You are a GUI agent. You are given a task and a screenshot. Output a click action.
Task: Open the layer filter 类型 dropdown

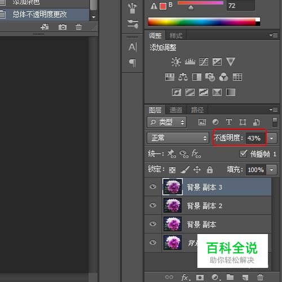pyautogui.click(x=166, y=122)
